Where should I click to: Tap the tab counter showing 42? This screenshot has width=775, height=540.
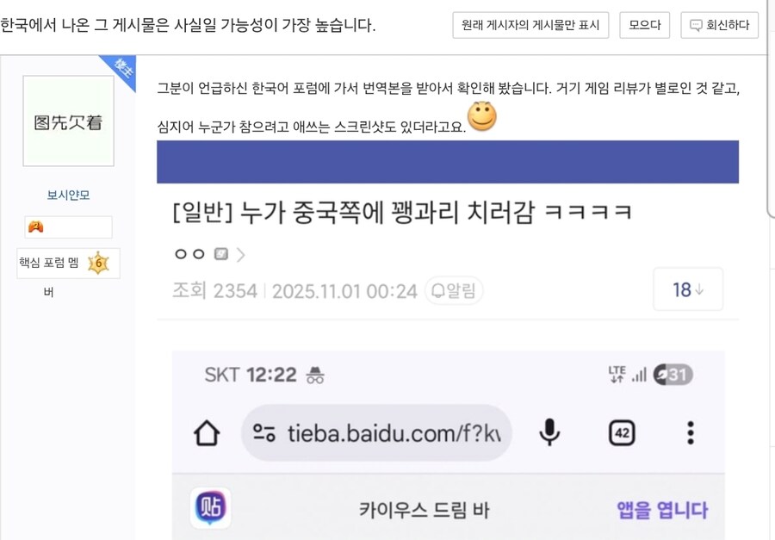click(x=622, y=432)
